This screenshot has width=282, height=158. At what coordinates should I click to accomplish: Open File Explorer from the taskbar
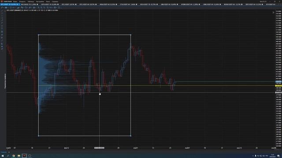19,156
